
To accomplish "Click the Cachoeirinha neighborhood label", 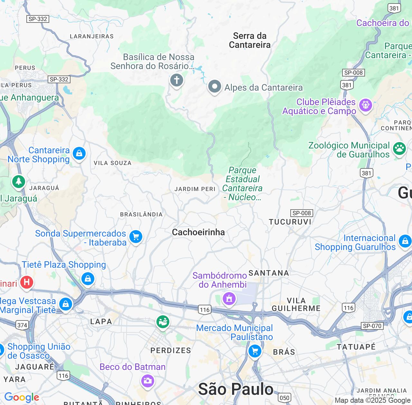I will tap(198, 232).
